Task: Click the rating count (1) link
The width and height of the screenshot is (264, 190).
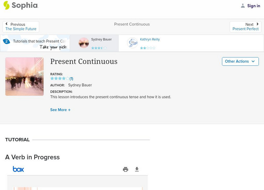Action: [x=71, y=79]
